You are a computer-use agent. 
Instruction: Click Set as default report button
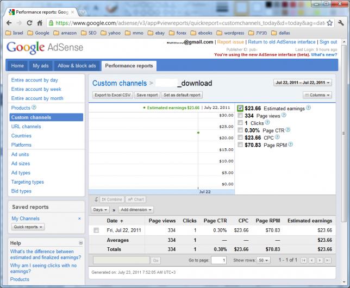click(182, 95)
